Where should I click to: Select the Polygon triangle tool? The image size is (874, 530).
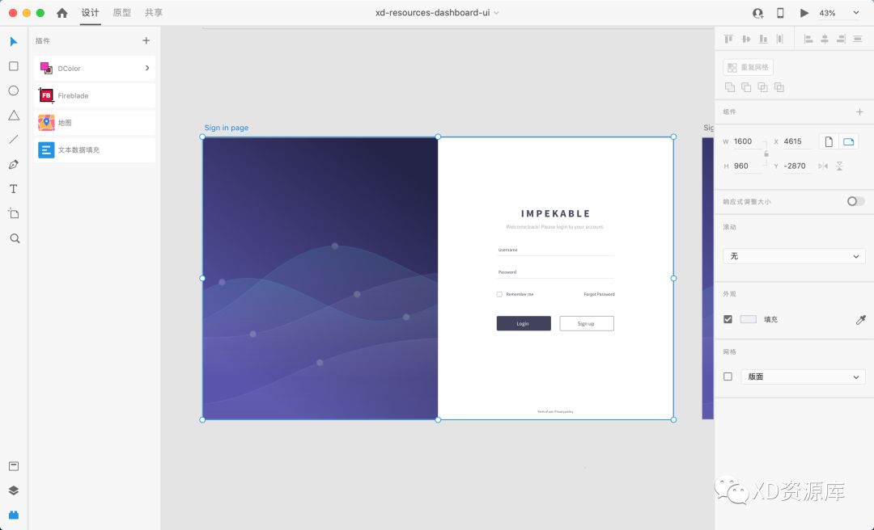(x=14, y=116)
